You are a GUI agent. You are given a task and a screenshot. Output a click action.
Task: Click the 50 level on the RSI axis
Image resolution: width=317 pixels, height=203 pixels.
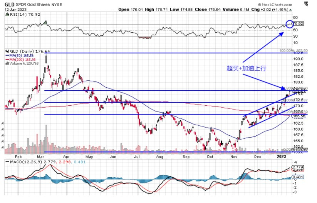pyautogui.click(x=295, y=30)
